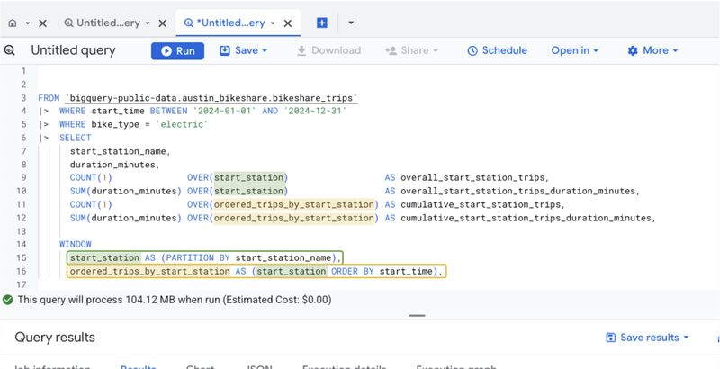Click the start_station window definition on line 15
Image resolution: width=720 pixels, height=369 pixels.
(x=205, y=257)
